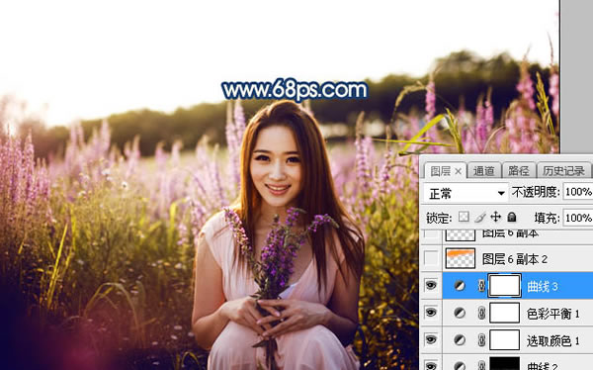
Task: Switch to the 历史记录 (History) tab
Action: point(563,171)
